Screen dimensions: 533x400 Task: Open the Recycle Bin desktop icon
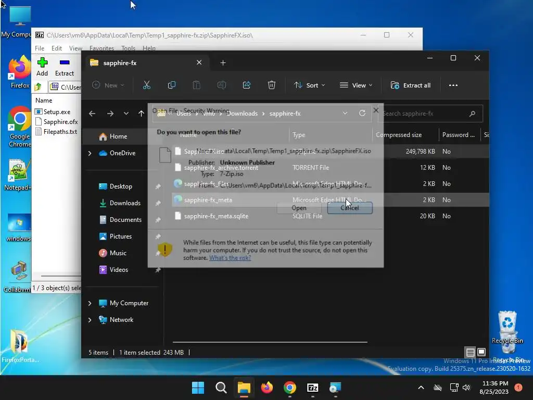click(507, 327)
